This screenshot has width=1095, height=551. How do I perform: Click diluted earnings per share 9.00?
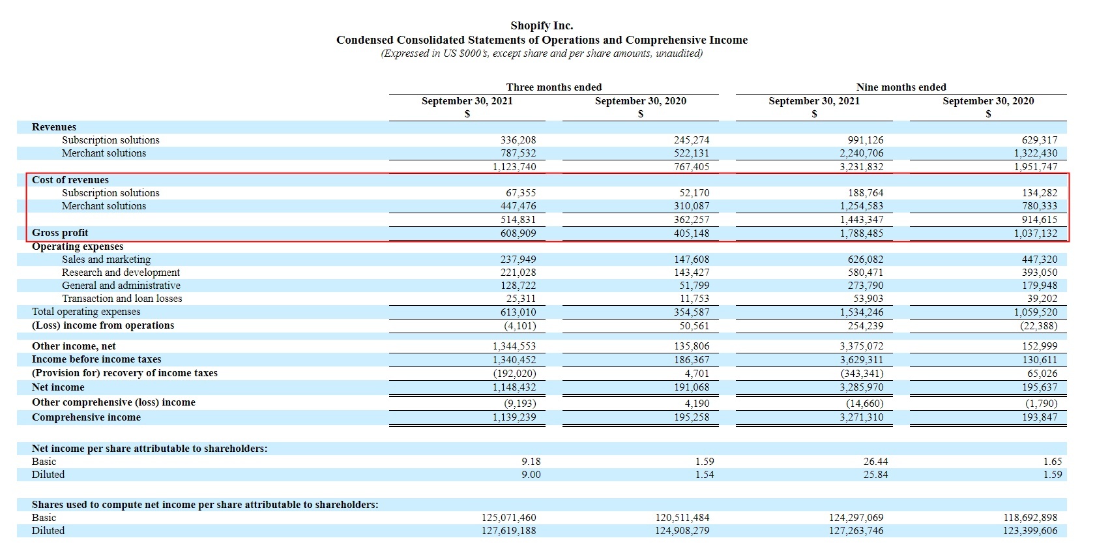[x=531, y=475]
